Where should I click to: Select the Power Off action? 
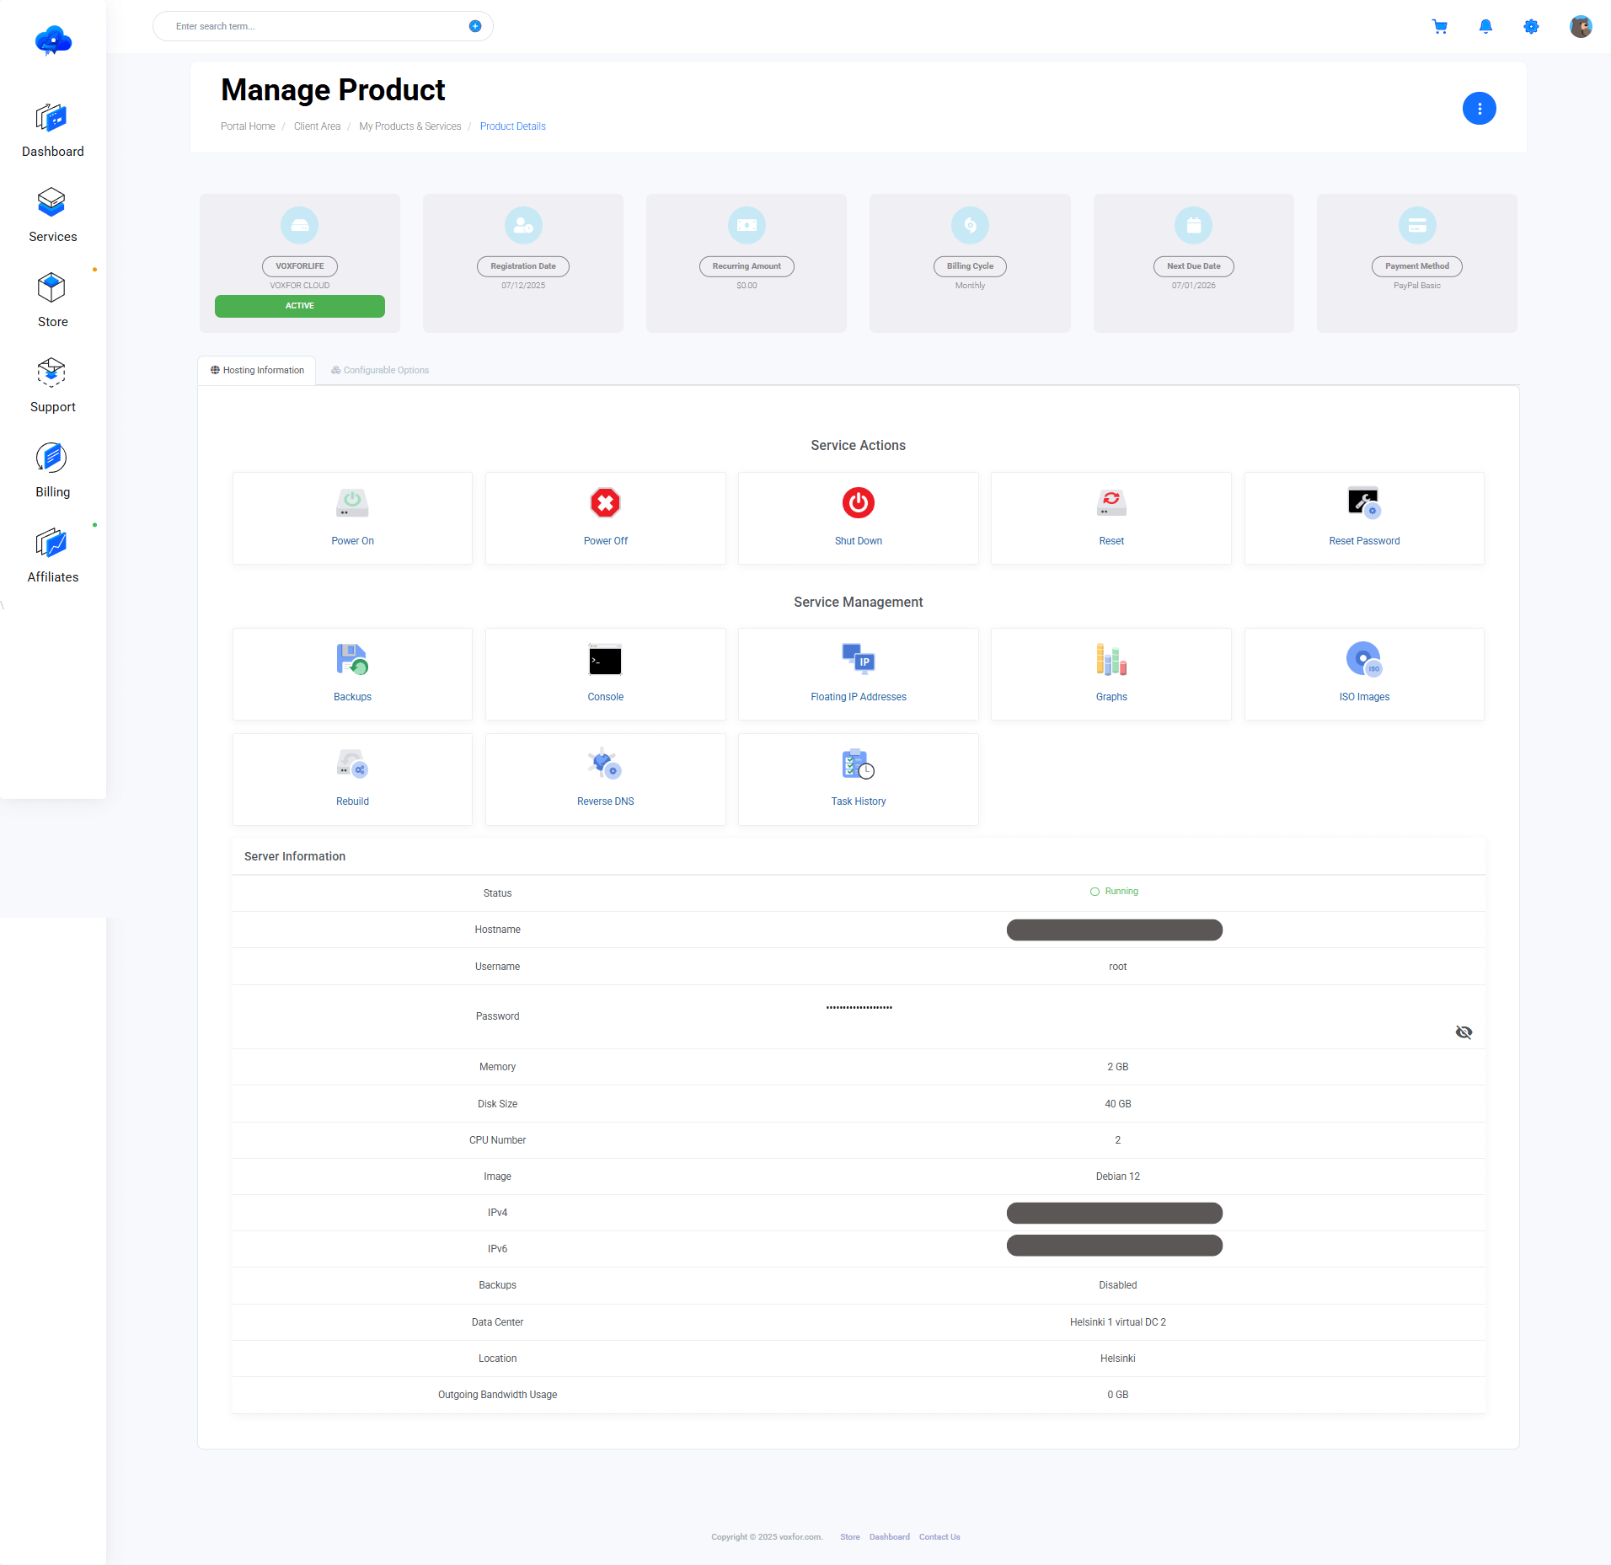pyautogui.click(x=605, y=517)
